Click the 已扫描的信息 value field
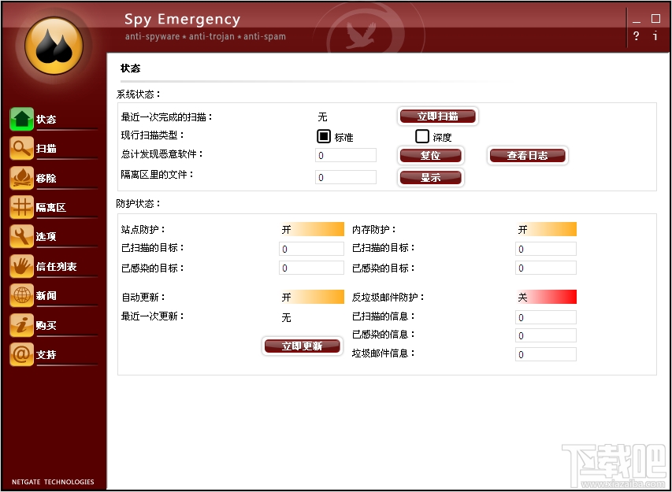This screenshot has height=492, width=672. point(546,317)
